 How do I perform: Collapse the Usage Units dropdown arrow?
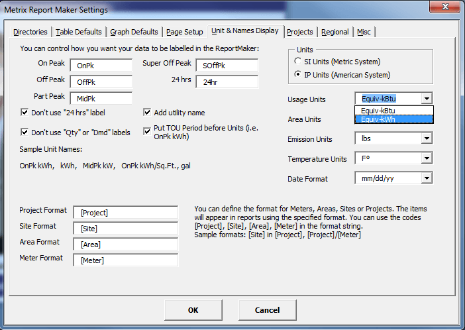[427, 99]
